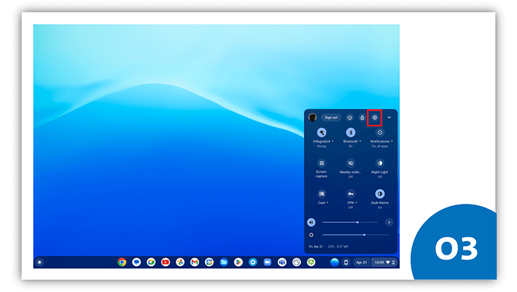The height and width of the screenshot is (292, 517).
Task: Open the launcher circle button on the shelf
Action: 39,262
